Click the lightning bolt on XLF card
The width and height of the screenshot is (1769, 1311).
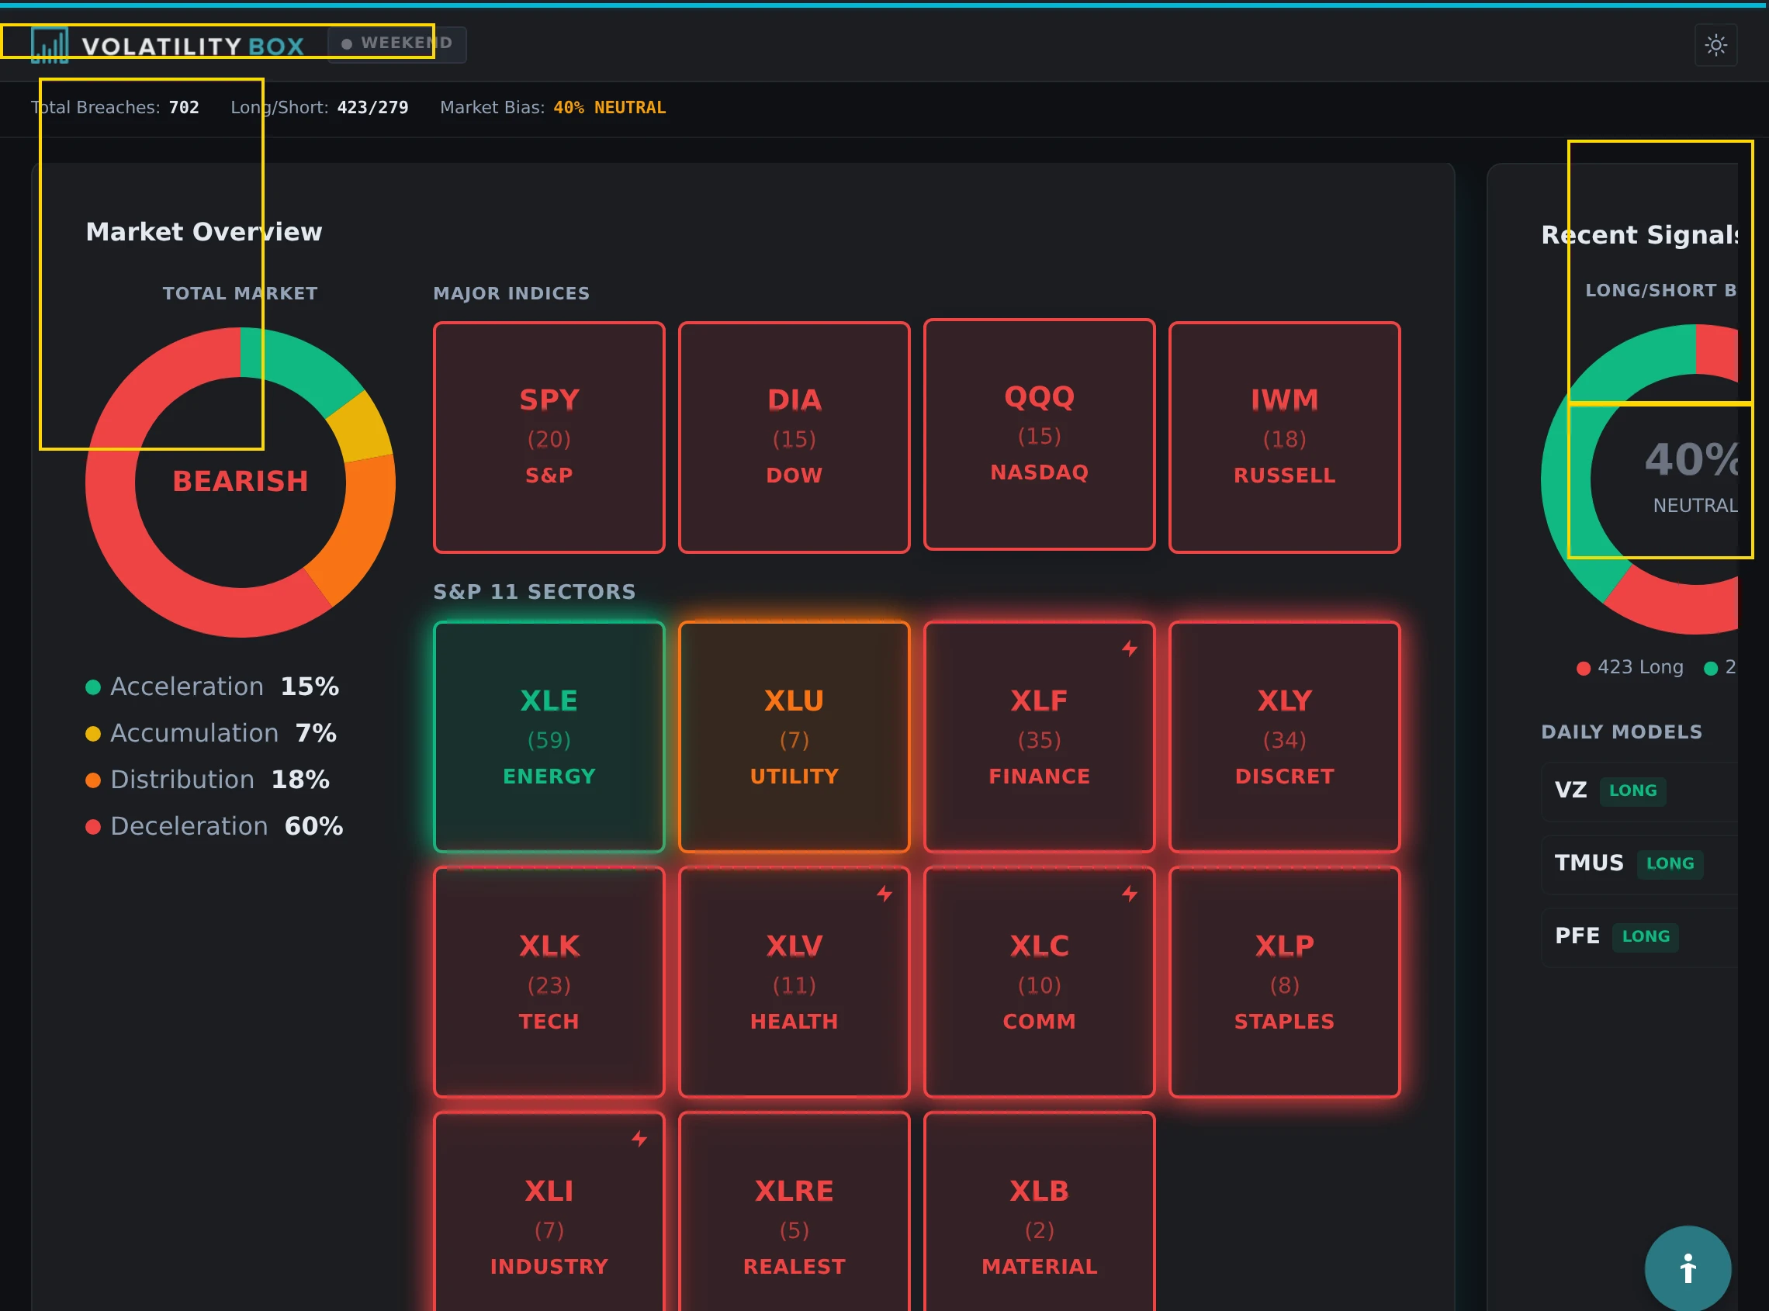(1130, 649)
